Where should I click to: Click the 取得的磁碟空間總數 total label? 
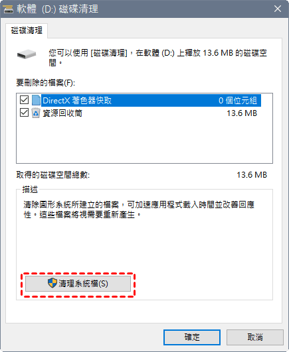(x=53, y=175)
